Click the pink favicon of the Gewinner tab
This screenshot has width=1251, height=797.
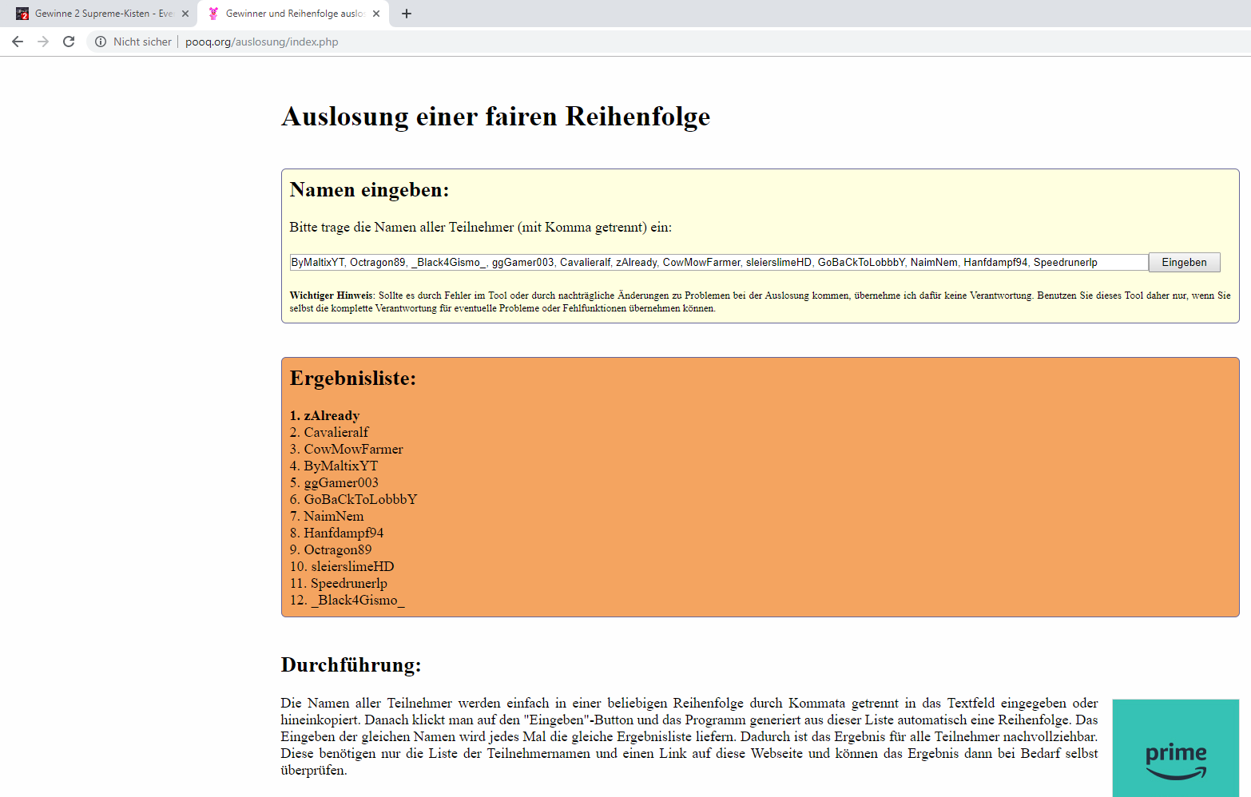point(213,14)
